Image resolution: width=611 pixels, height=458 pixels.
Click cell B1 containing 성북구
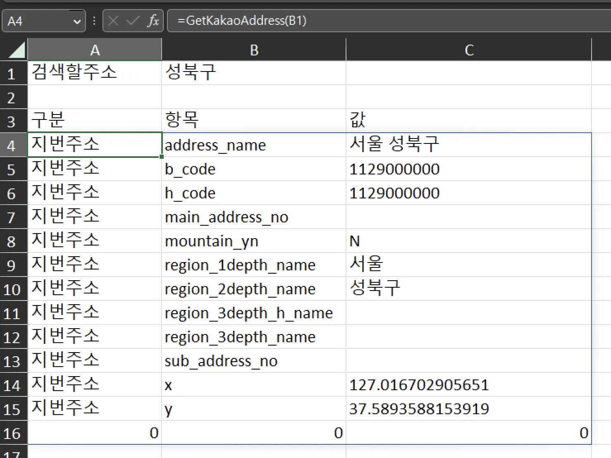pyautogui.click(x=254, y=73)
